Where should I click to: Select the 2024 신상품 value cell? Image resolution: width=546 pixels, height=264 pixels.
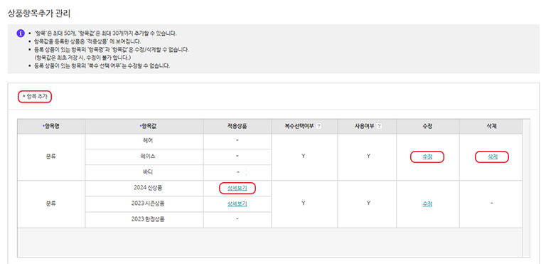tap(144, 189)
